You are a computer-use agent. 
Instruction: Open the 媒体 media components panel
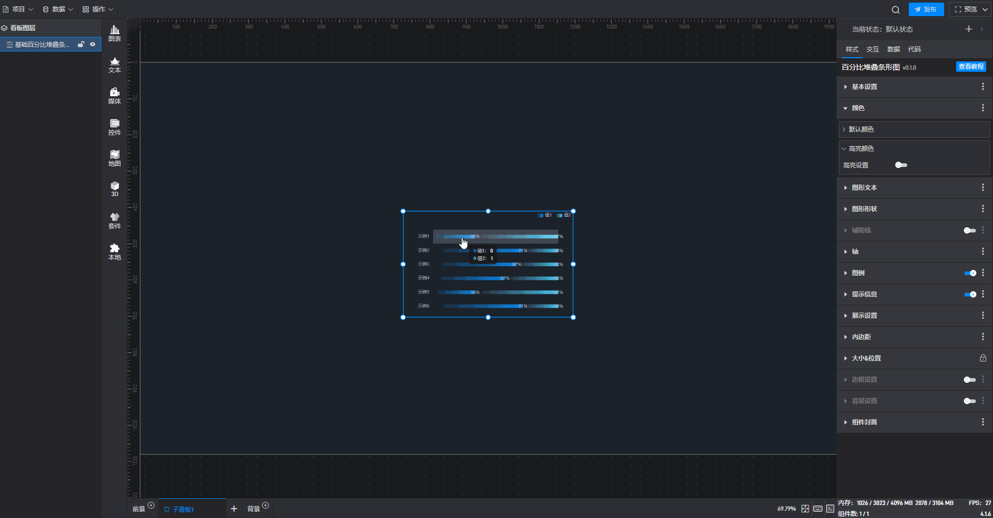(x=114, y=96)
